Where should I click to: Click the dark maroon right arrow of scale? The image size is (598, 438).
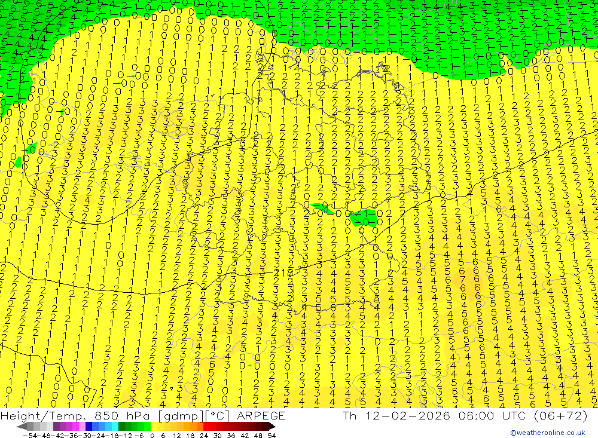(272, 427)
